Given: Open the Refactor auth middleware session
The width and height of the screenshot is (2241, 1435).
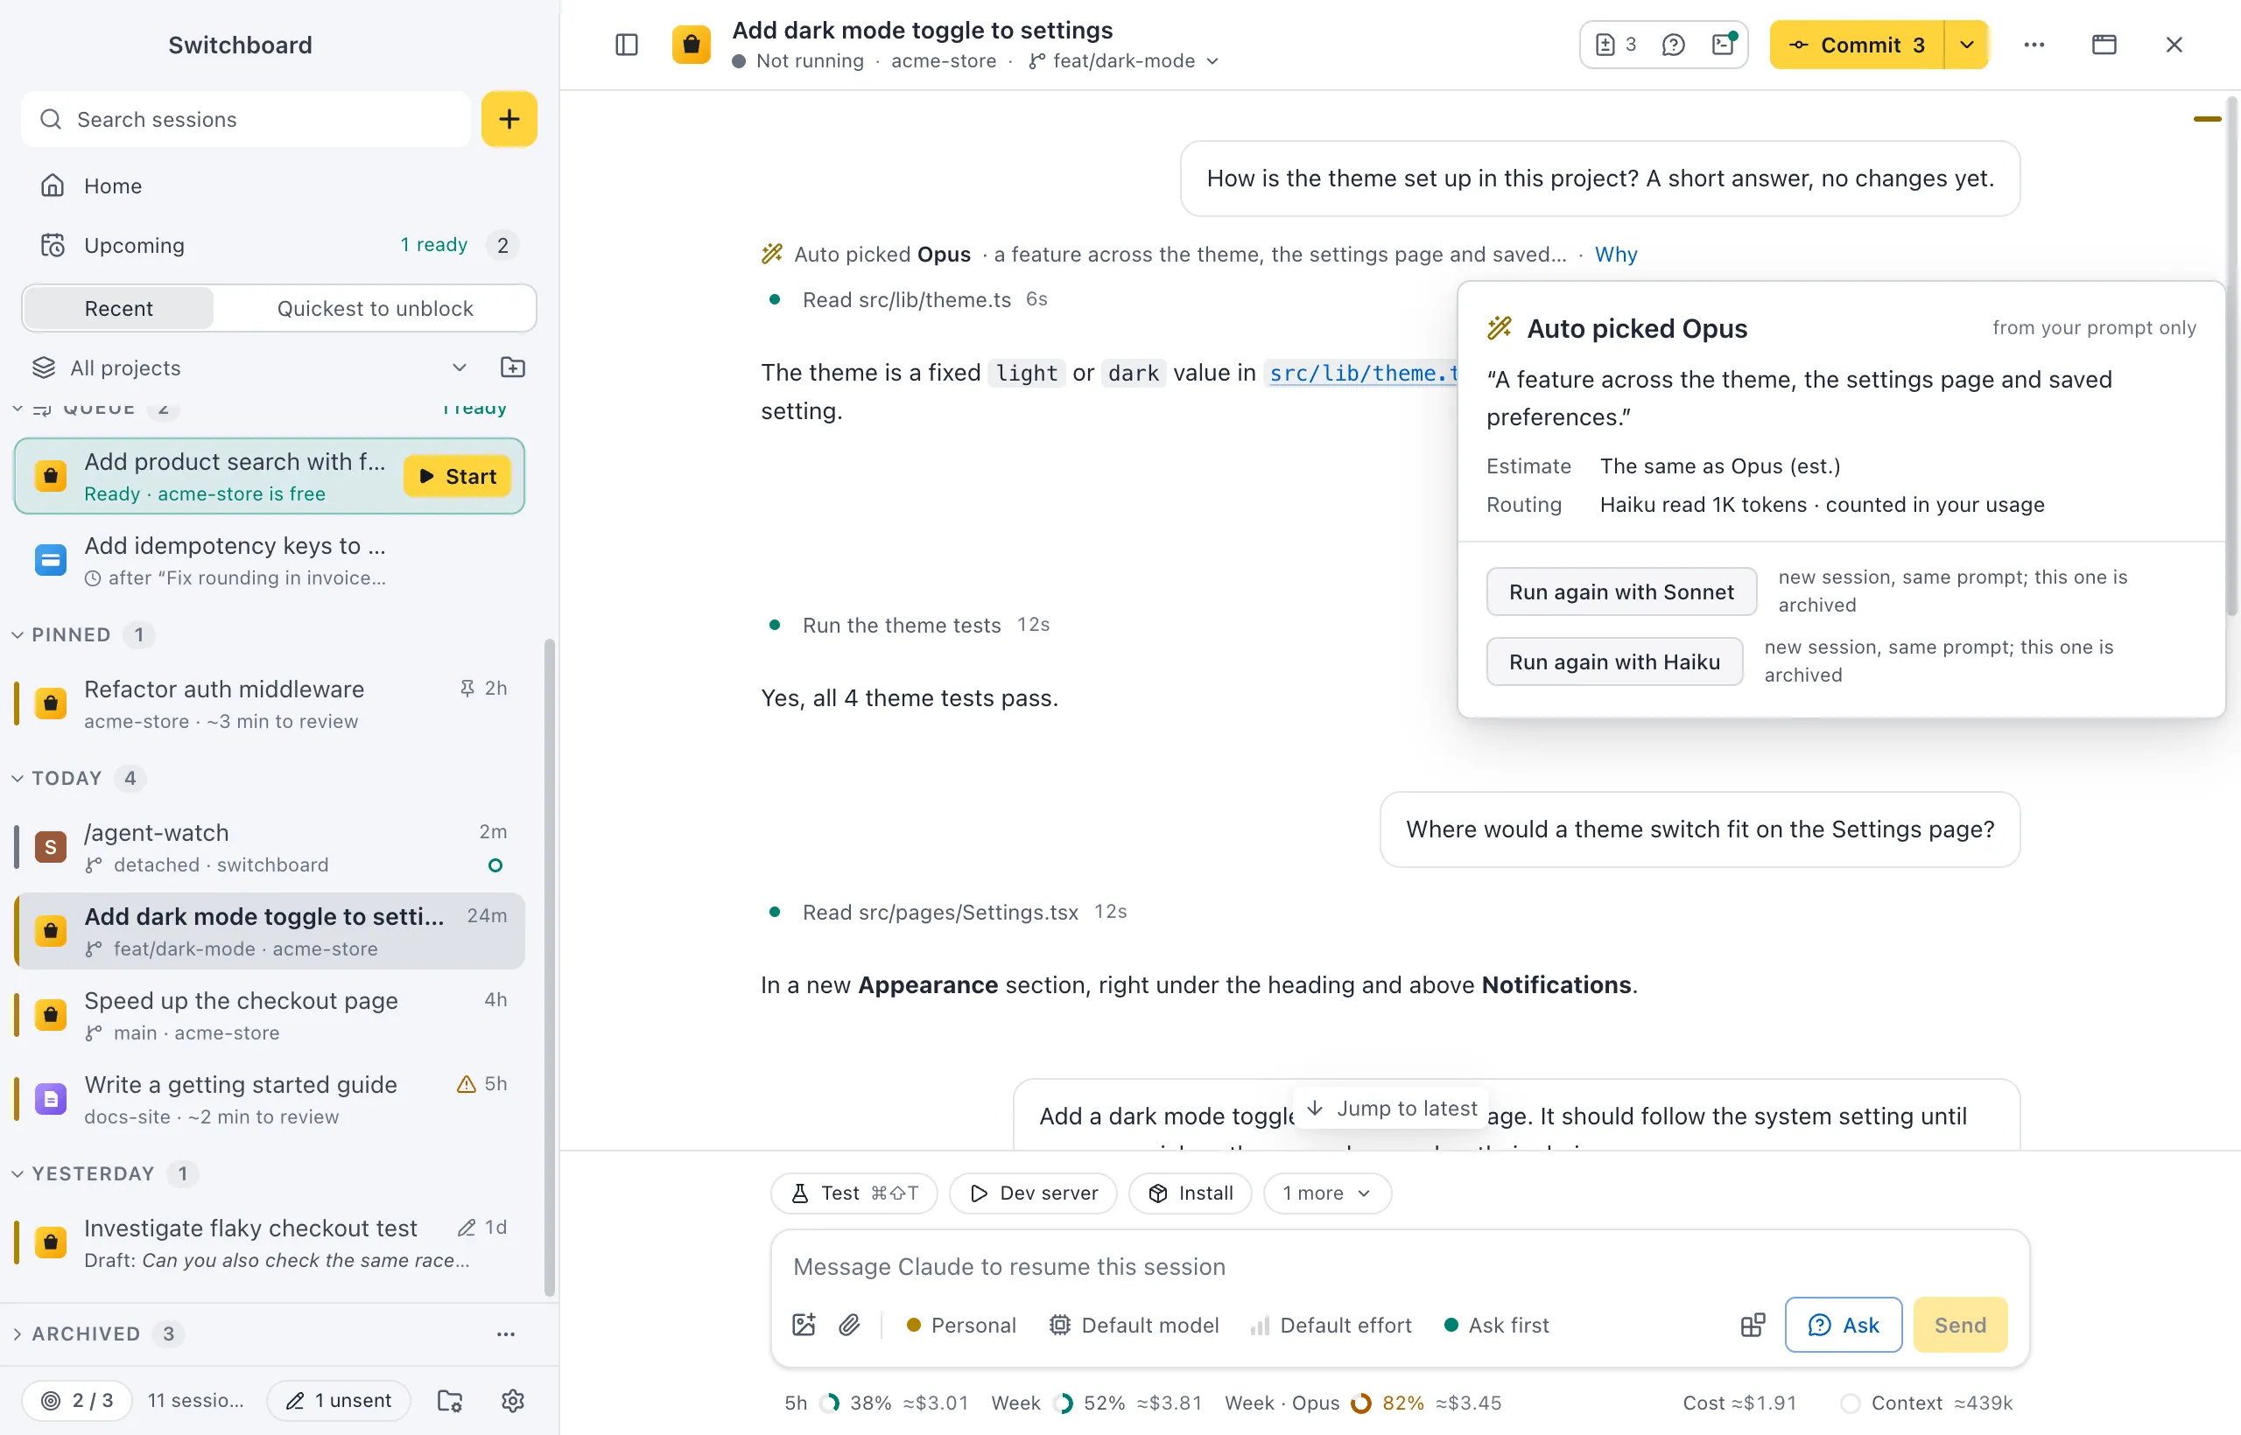Looking at the screenshot, I should pyautogui.click(x=269, y=703).
